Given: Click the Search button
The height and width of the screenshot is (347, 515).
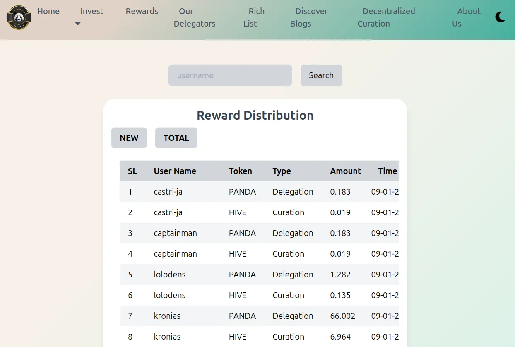Looking at the screenshot, I should click(321, 75).
